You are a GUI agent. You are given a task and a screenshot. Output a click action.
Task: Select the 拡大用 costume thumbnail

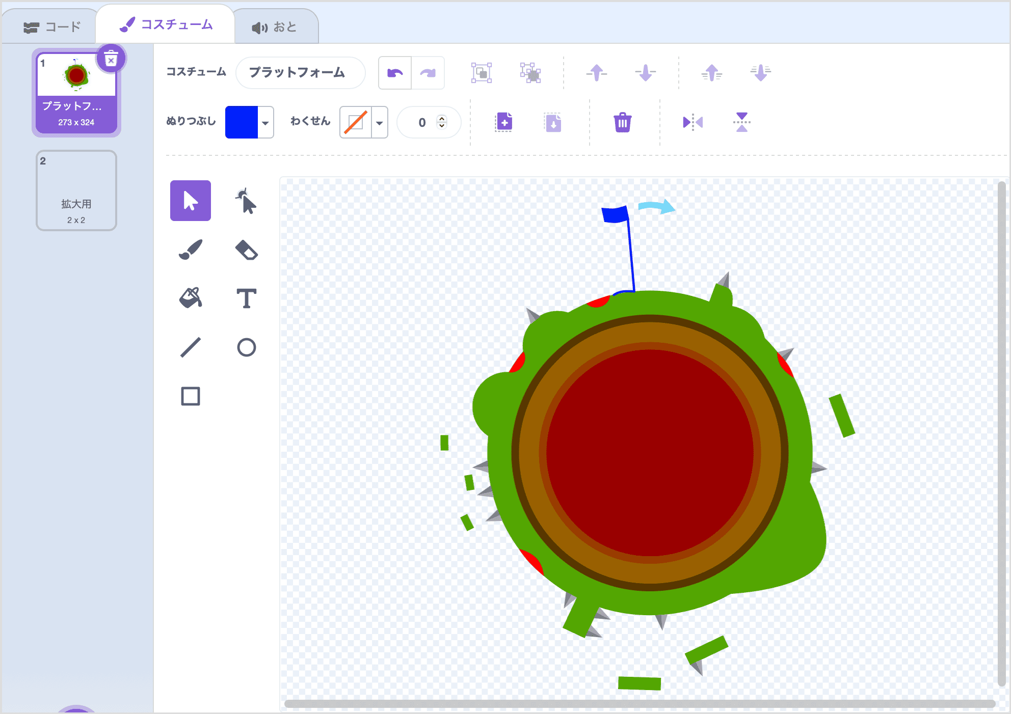click(76, 190)
